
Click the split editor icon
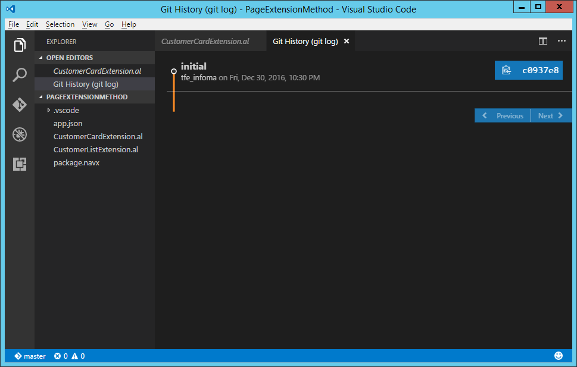542,41
